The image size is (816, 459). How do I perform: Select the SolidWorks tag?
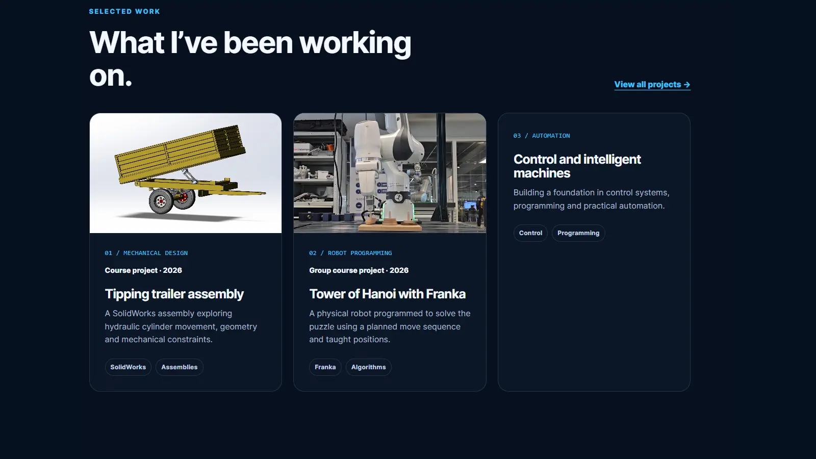point(128,367)
